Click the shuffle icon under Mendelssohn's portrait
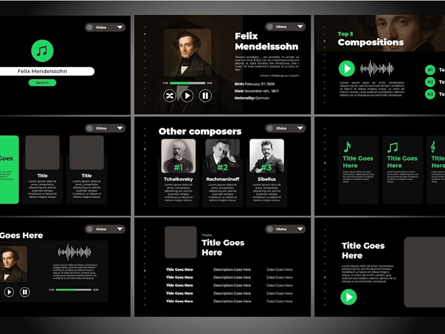445x334 pixels. [x=170, y=96]
